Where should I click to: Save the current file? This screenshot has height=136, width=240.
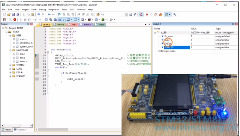[x=13, y=14]
